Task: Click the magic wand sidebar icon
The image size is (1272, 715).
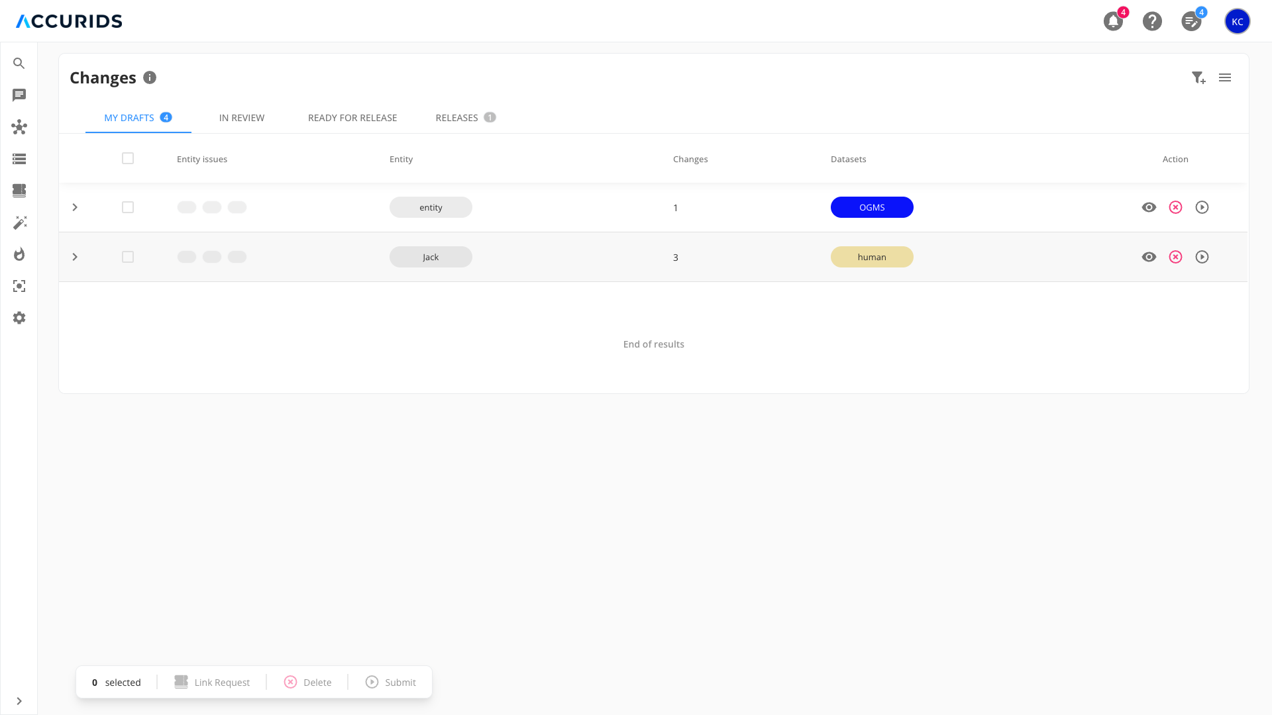Action: click(x=19, y=222)
